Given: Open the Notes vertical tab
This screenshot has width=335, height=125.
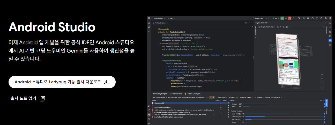Looking at the screenshot, I should point(326,112).
